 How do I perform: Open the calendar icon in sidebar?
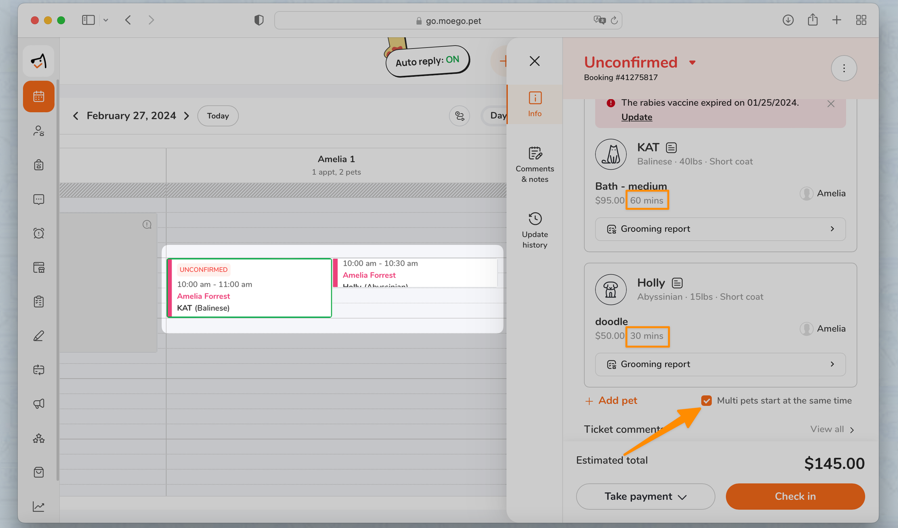pyautogui.click(x=39, y=97)
